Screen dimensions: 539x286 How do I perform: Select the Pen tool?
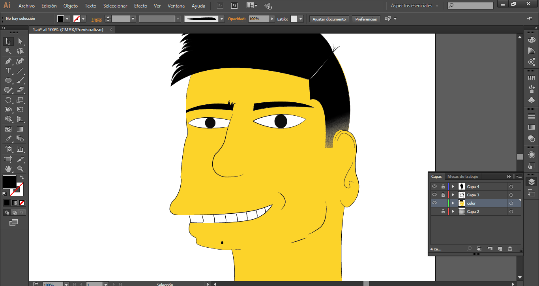pos(8,61)
